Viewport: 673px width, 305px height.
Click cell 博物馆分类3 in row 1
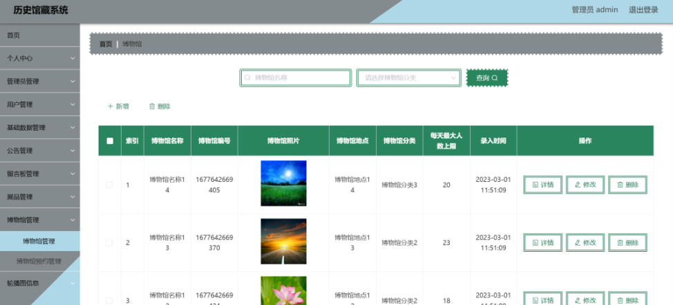(399, 185)
